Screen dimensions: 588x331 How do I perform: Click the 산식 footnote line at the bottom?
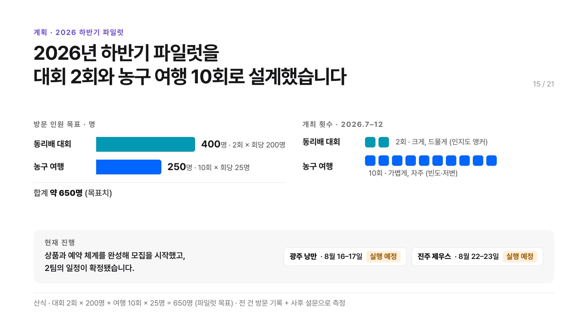(x=189, y=303)
